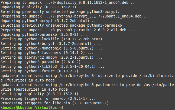Click the 'Unpacking python3-bcrypt' line

tap(49, 21)
